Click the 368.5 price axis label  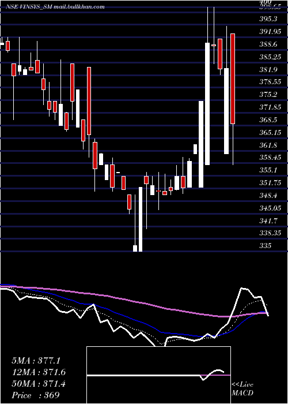point(268,120)
